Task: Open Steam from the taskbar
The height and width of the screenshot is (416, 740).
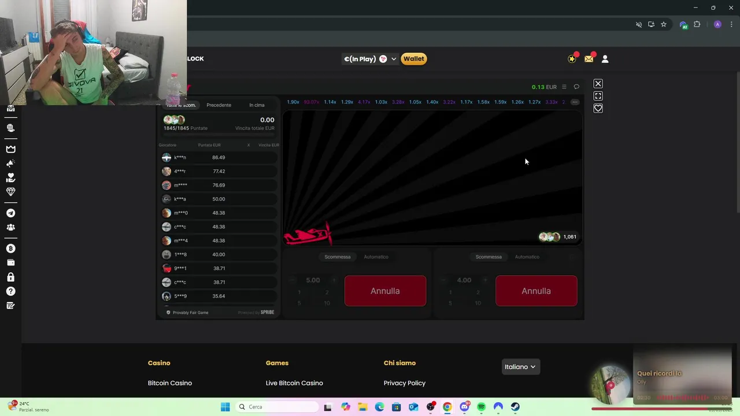Action: (515, 407)
